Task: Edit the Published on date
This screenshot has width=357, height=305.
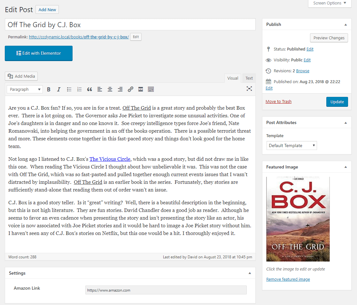Action: point(269,88)
